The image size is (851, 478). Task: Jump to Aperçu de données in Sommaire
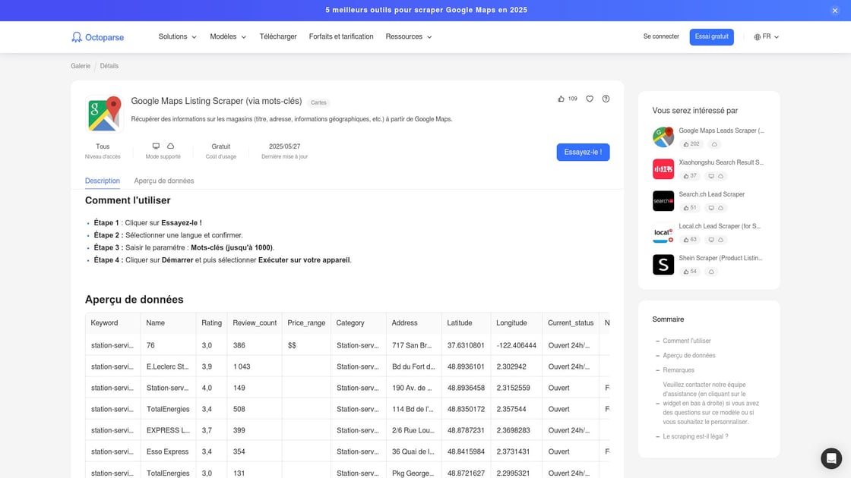[688, 356]
